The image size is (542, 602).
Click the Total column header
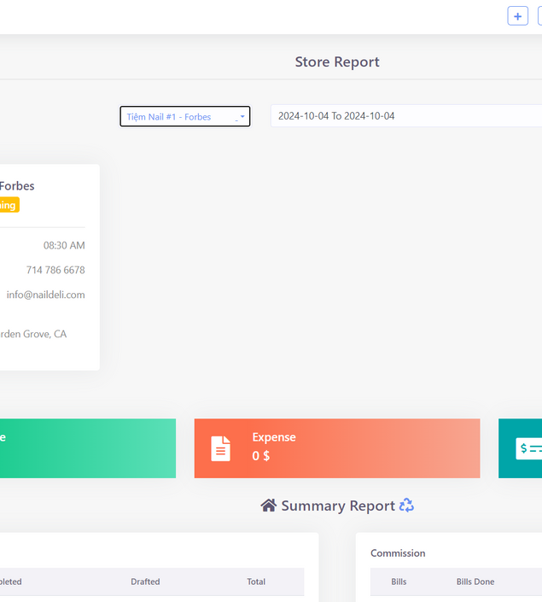tap(256, 582)
